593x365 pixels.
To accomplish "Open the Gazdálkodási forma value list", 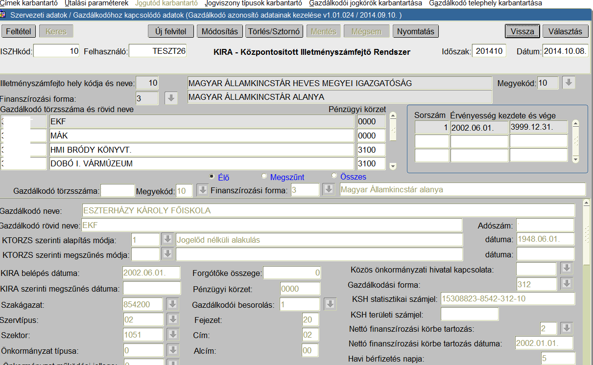I will pos(567,284).
